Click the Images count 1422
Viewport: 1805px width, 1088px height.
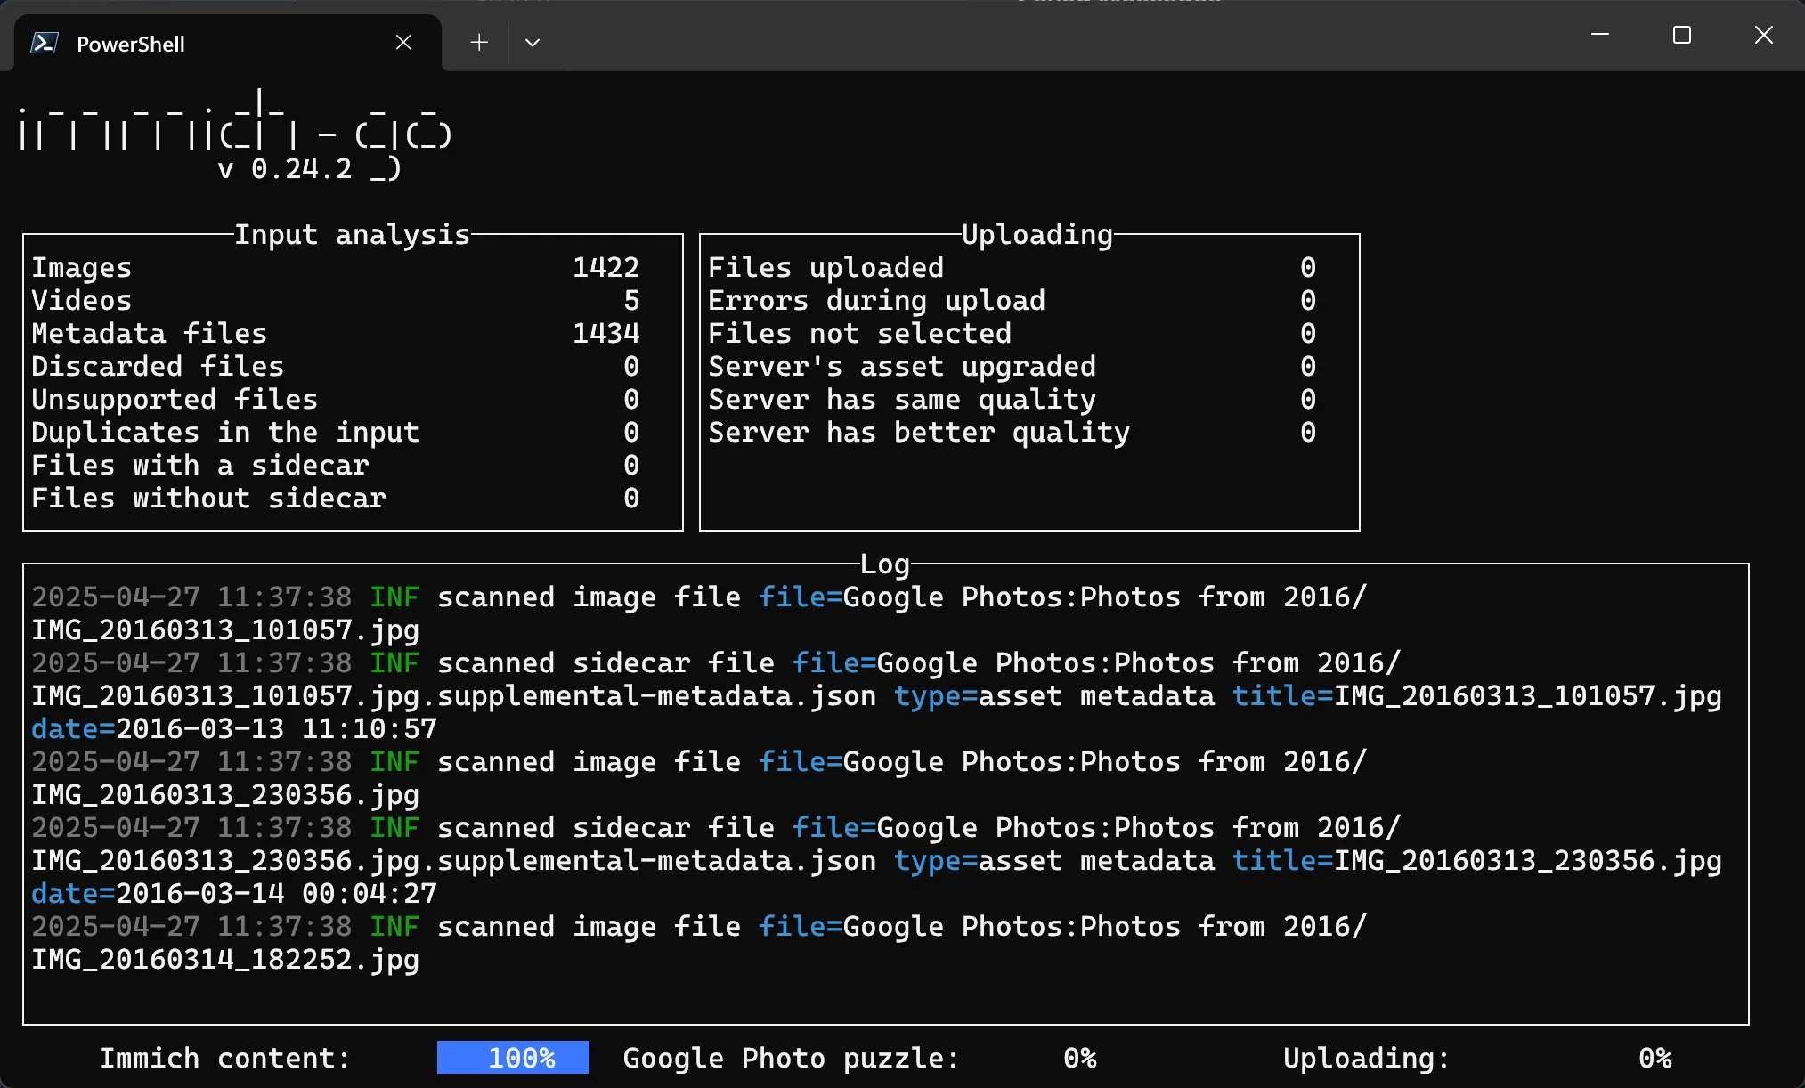click(606, 267)
